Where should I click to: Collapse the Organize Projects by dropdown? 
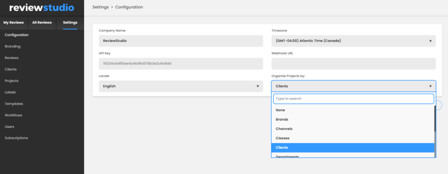[x=353, y=86]
